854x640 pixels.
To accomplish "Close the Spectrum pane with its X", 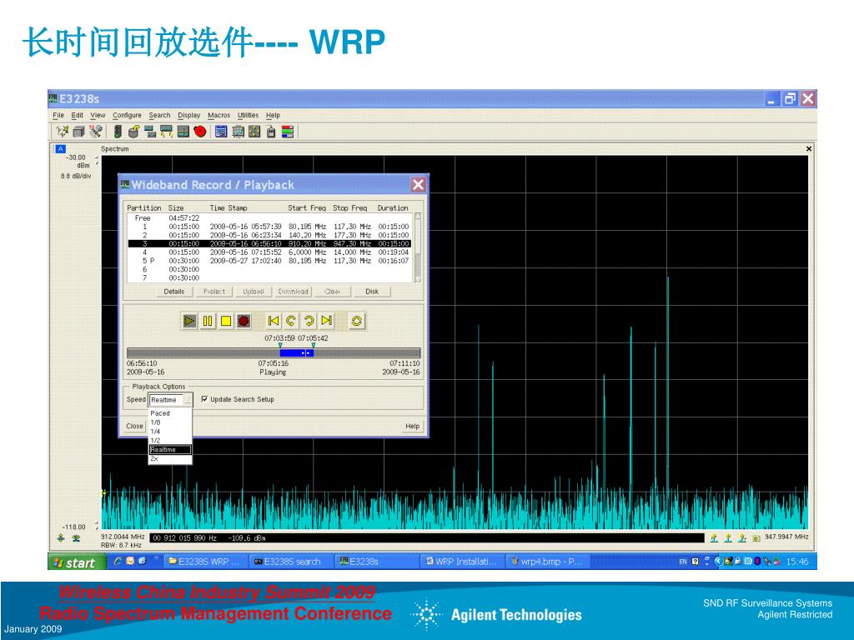I will pos(809,148).
